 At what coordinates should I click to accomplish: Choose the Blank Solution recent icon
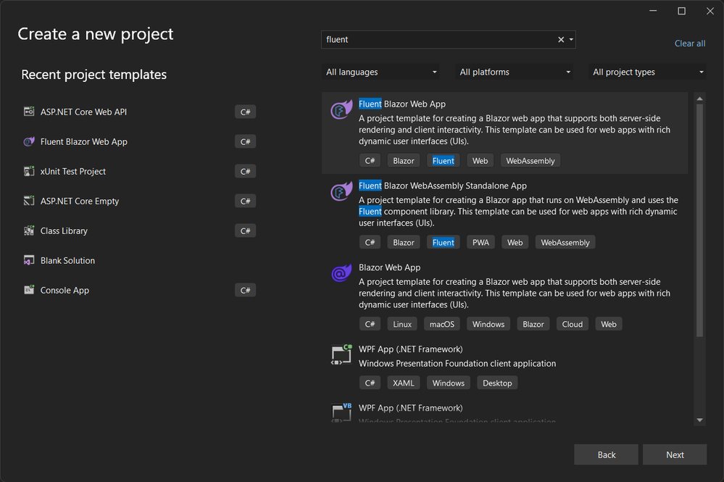[x=29, y=260]
